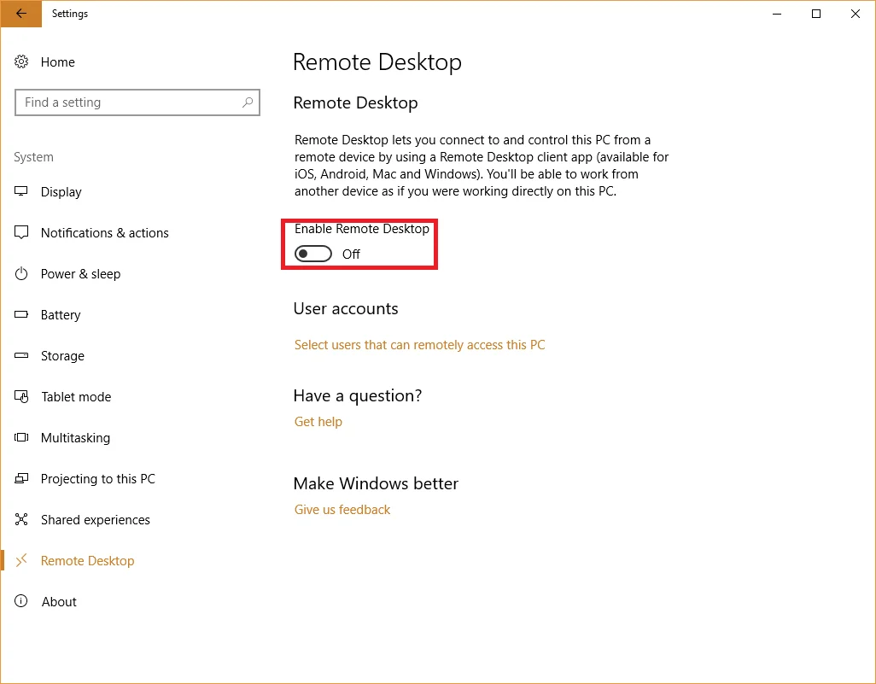876x684 pixels.
Task: Open the About page
Action: (59, 602)
